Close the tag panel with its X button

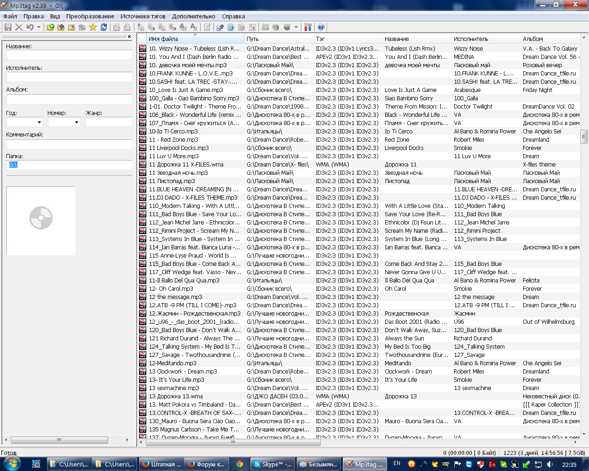129,36
